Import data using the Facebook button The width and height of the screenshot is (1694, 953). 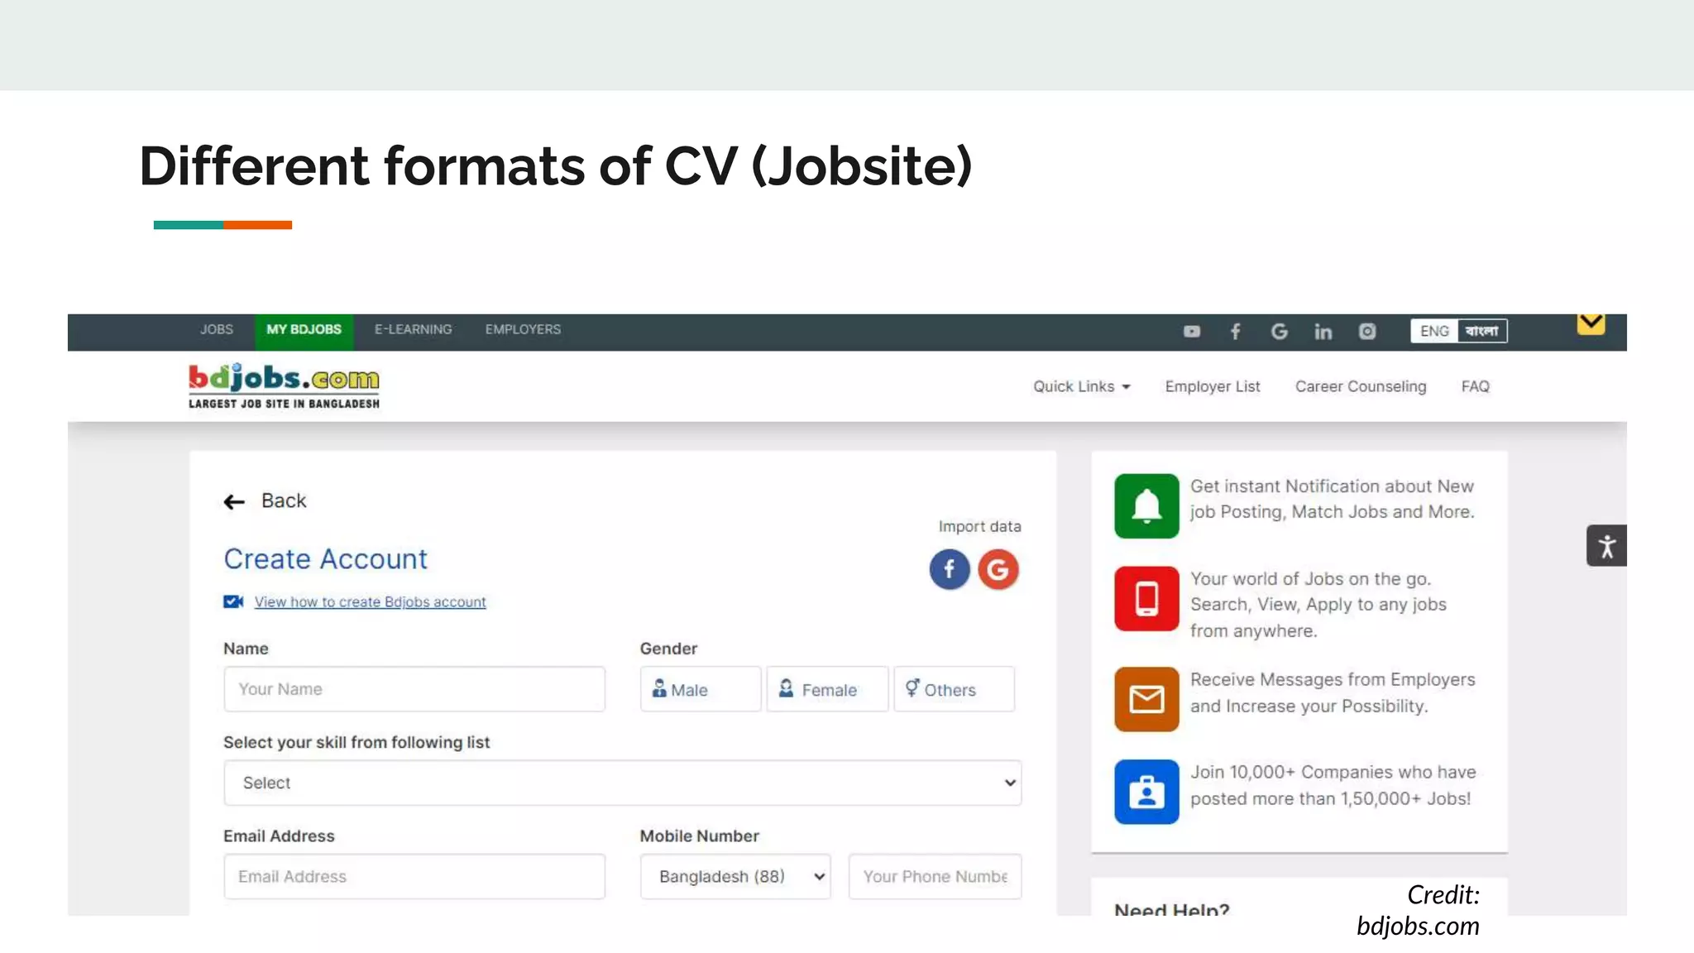pyautogui.click(x=949, y=569)
